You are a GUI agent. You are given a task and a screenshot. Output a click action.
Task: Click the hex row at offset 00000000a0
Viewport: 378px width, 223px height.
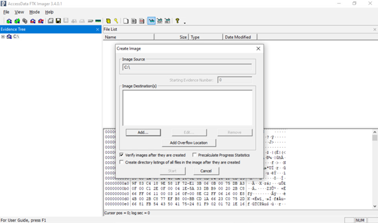195,184
